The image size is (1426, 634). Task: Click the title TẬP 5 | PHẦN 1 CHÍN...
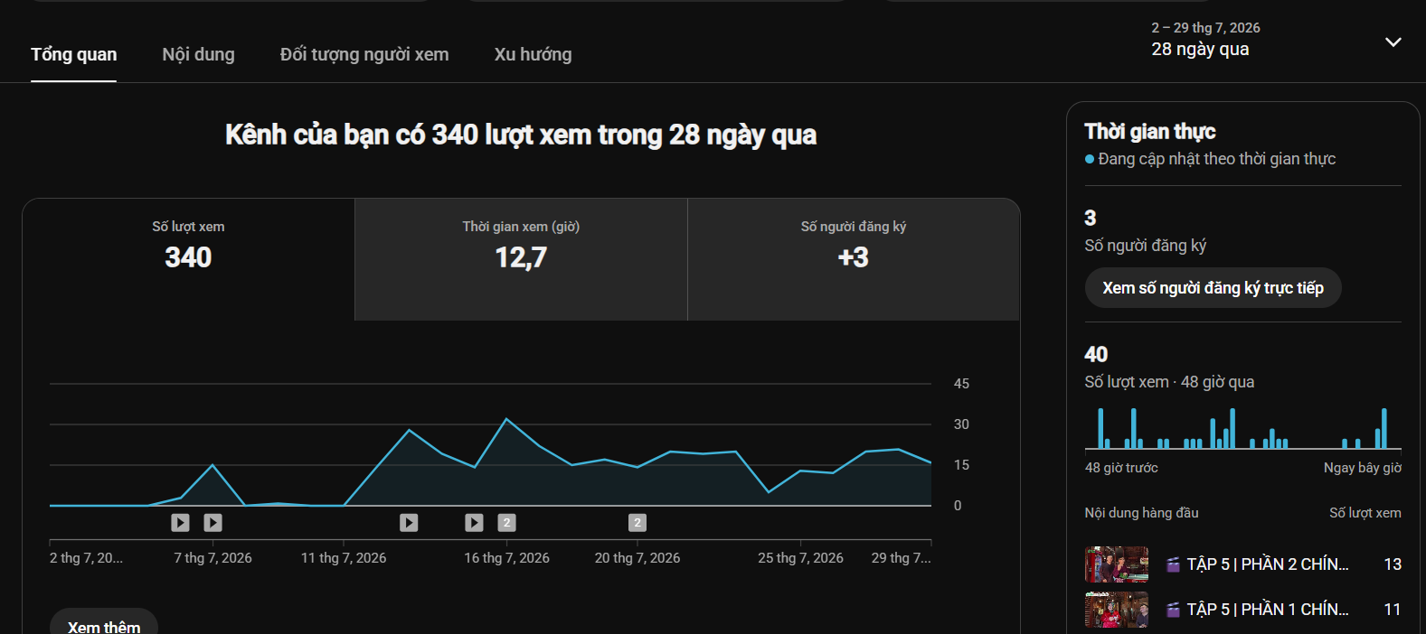click(x=1268, y=610)
